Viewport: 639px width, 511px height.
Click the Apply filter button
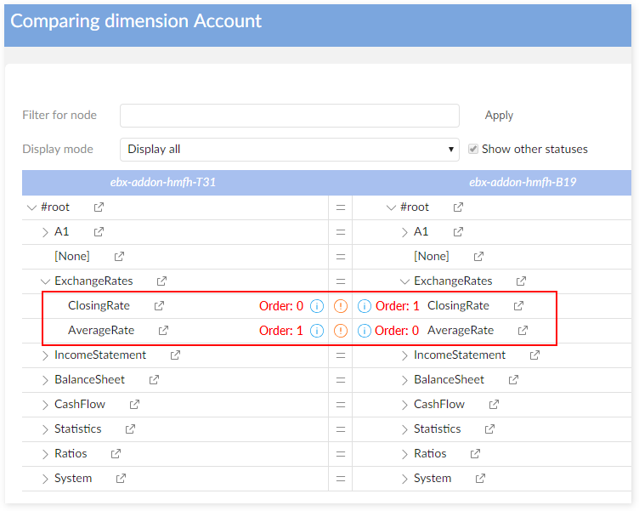[499, 116]
